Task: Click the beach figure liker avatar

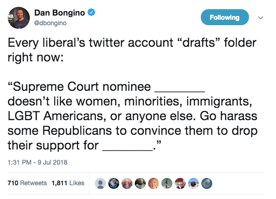Action: [x=167, y=183]
